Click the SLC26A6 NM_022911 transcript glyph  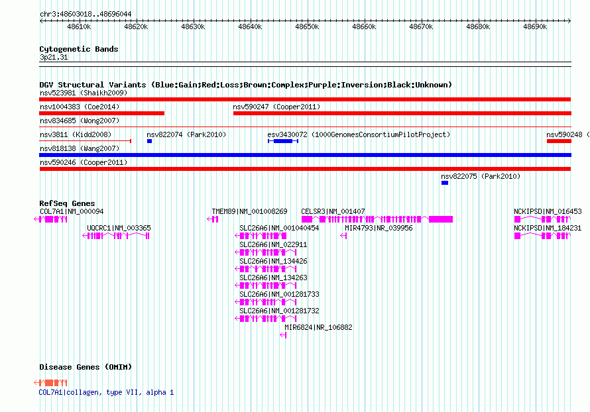[266, 252]
